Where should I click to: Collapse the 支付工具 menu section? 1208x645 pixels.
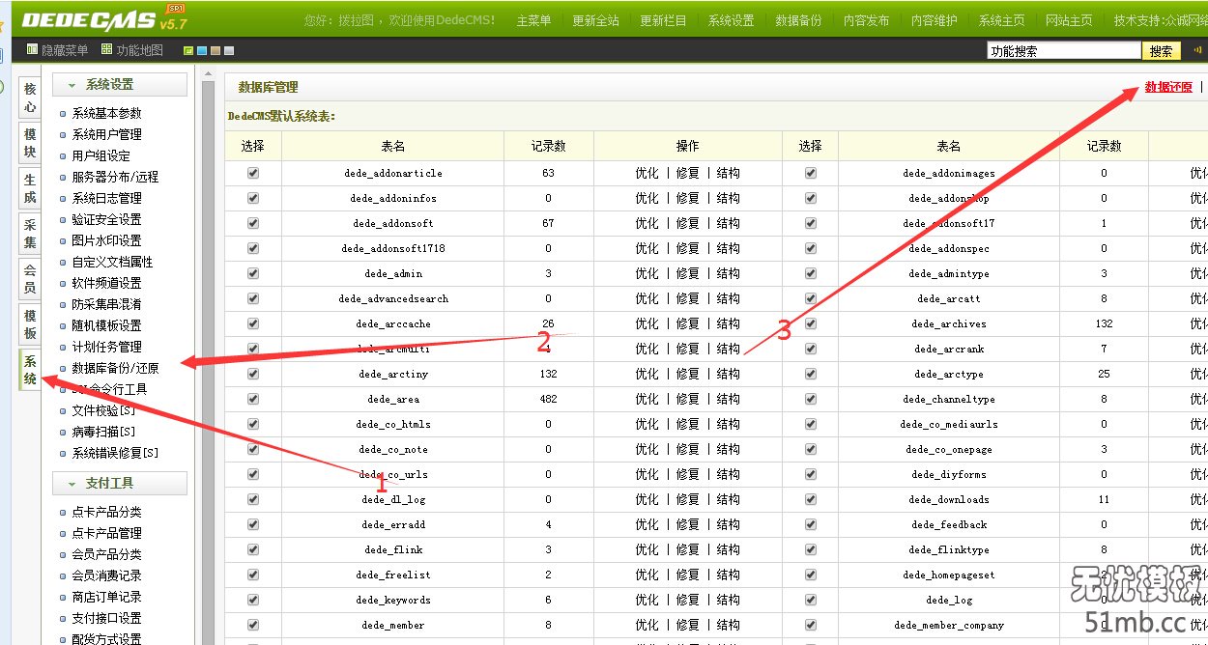(x=120, y=483)
